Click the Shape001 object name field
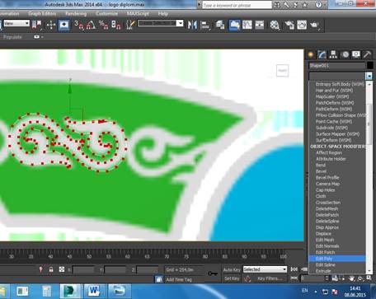The image size is (376, 299). click(337, 66)
